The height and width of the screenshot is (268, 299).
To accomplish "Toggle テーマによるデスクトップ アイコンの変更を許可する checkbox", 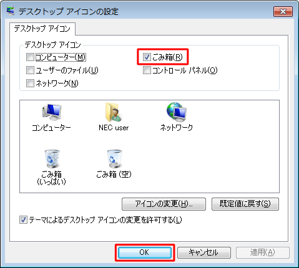I will pos(23,220).
